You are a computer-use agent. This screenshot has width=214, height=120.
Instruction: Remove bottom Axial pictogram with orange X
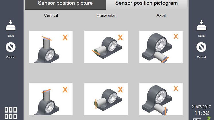click(176, 88)
